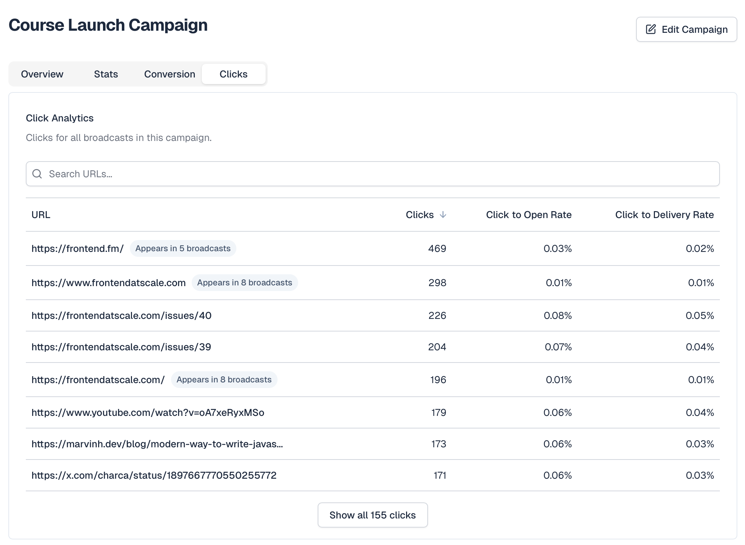Screen dimensions: 745x545
Task: Click the pencil icon in Edit Campaign
Action: [651, 29]
